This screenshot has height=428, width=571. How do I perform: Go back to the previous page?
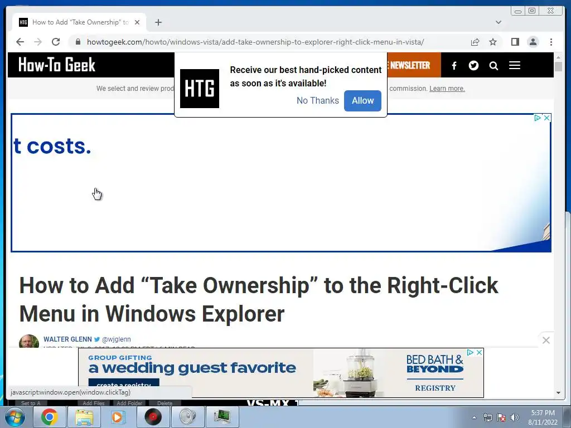[x=20, y=42]
